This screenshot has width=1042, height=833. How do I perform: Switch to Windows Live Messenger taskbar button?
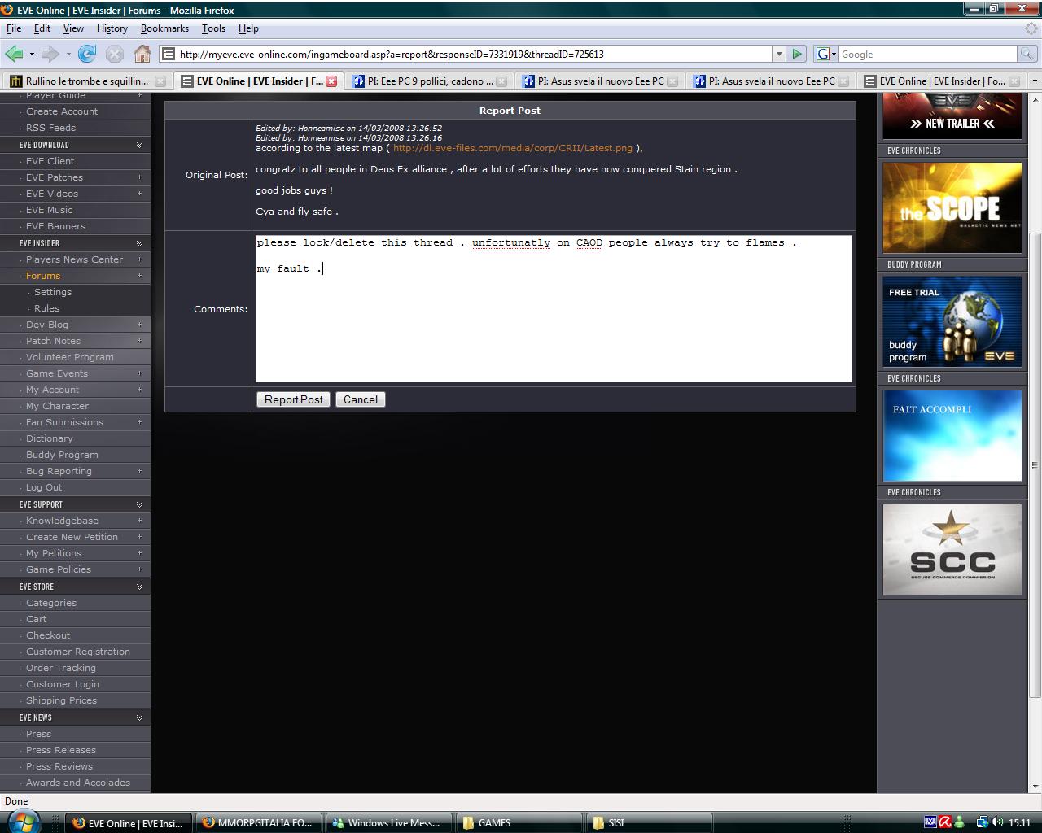389,822
